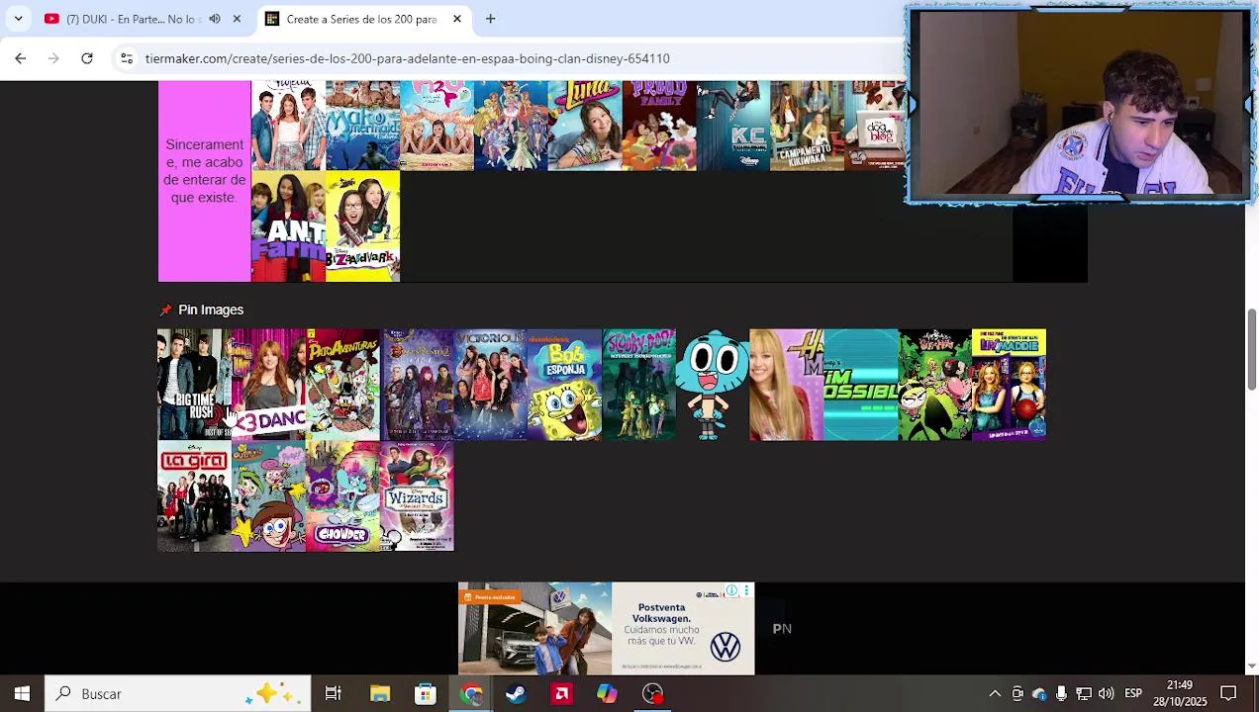1259x712 pixels.
Task: Pick the Liv and Maddie image
Action: pos(1009,385)
